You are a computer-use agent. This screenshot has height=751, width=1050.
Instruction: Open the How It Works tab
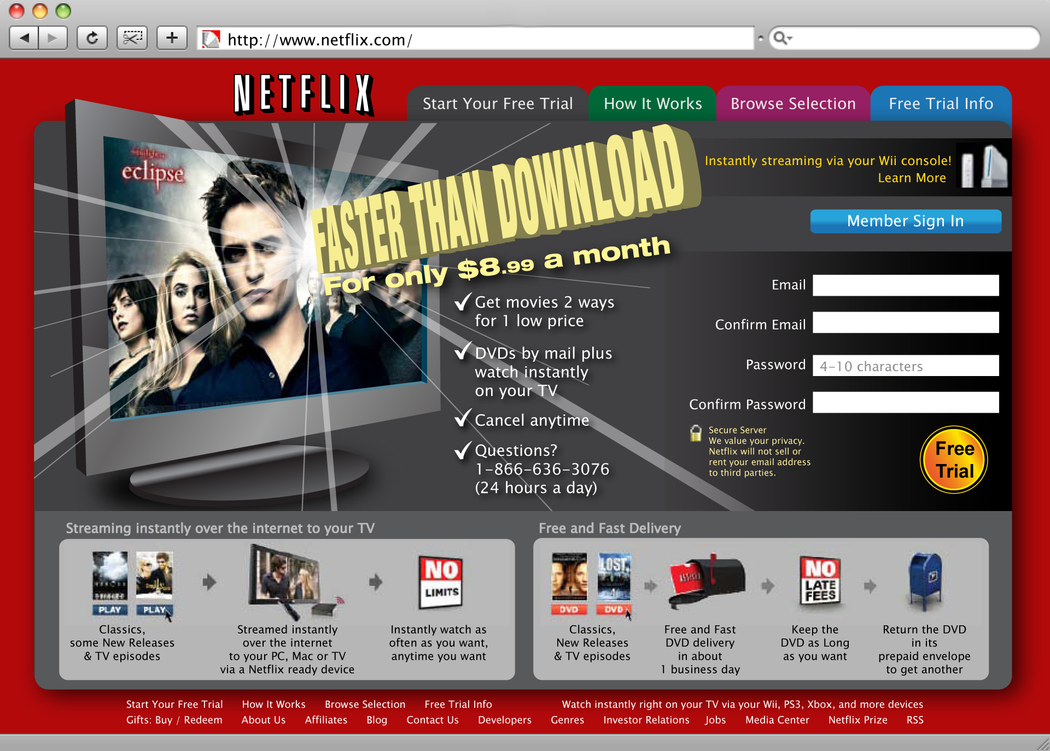pyautogui.click(x=652, y=103)
